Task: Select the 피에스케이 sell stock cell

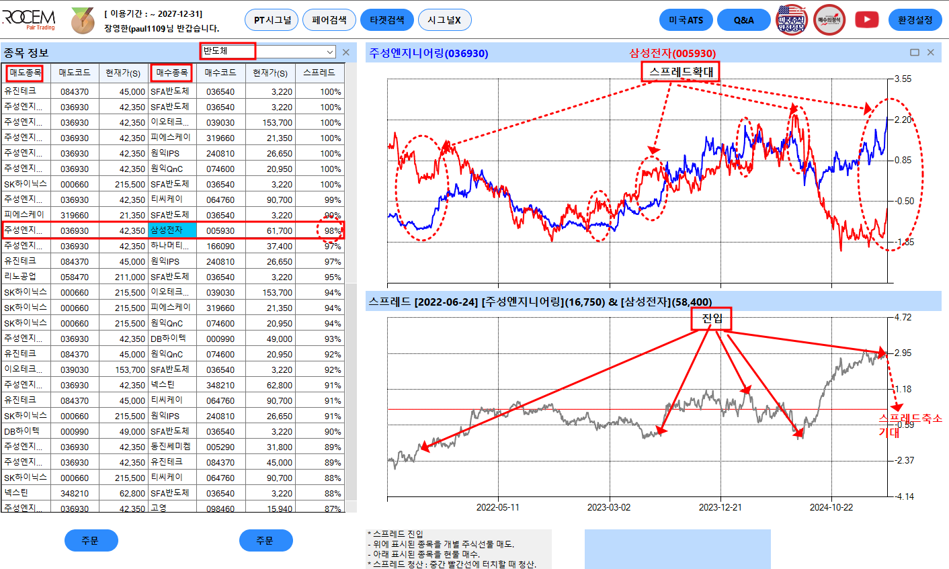Action: pos(26,215)
